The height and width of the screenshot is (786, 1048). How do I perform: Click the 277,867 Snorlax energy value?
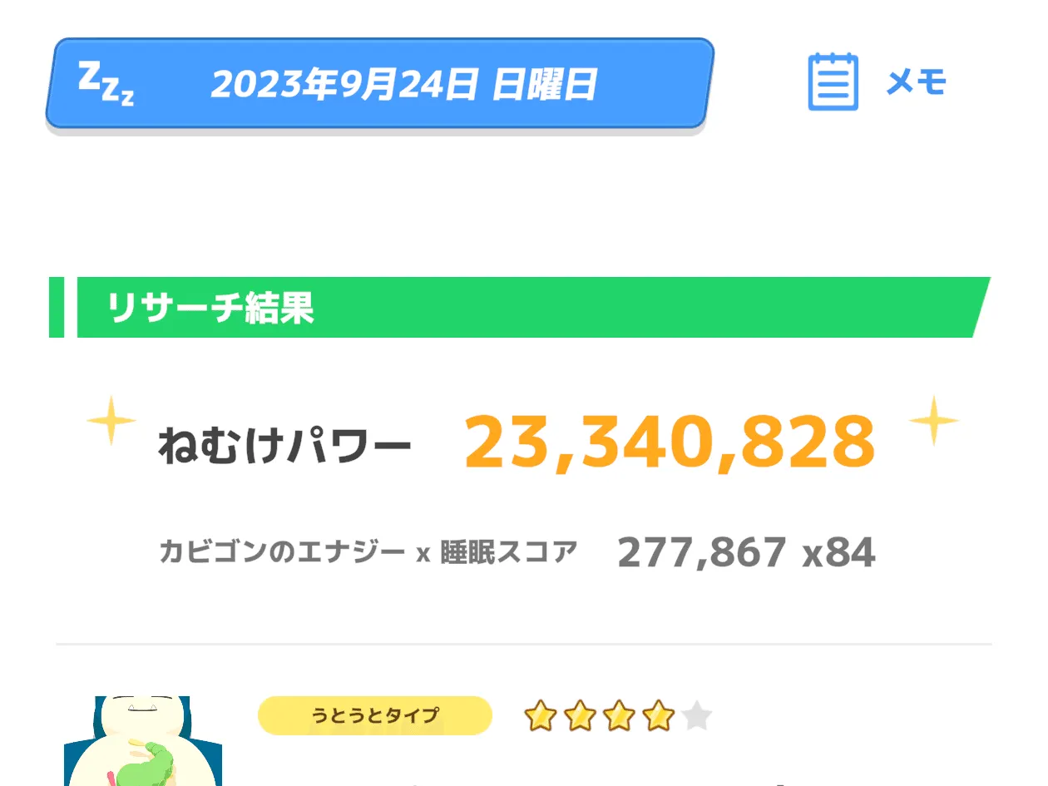coord(702,552)
